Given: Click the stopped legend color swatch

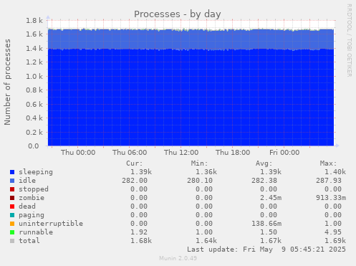Looking at the screenshot, I should [12, 189].
